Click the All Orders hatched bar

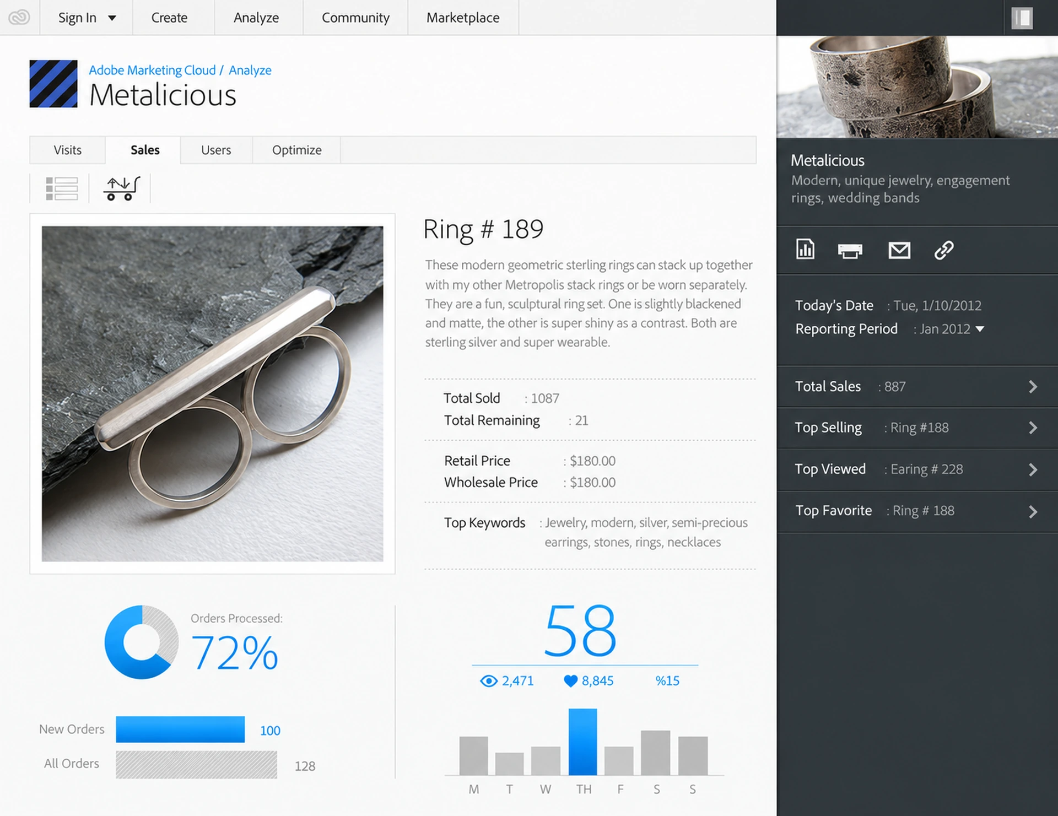click(196, 765)
